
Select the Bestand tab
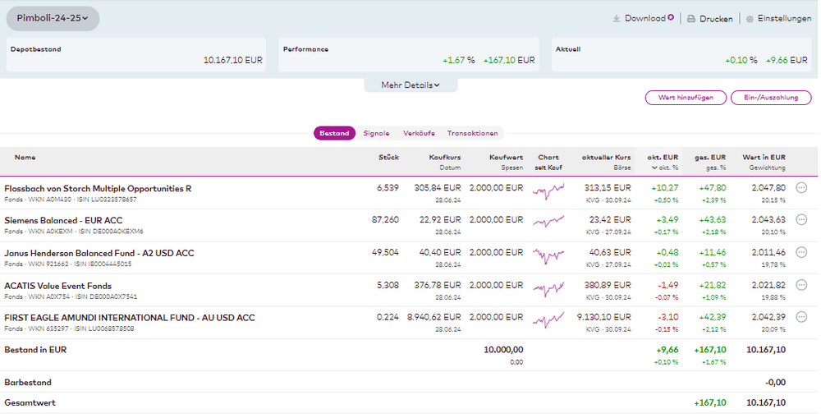point(334,133)
